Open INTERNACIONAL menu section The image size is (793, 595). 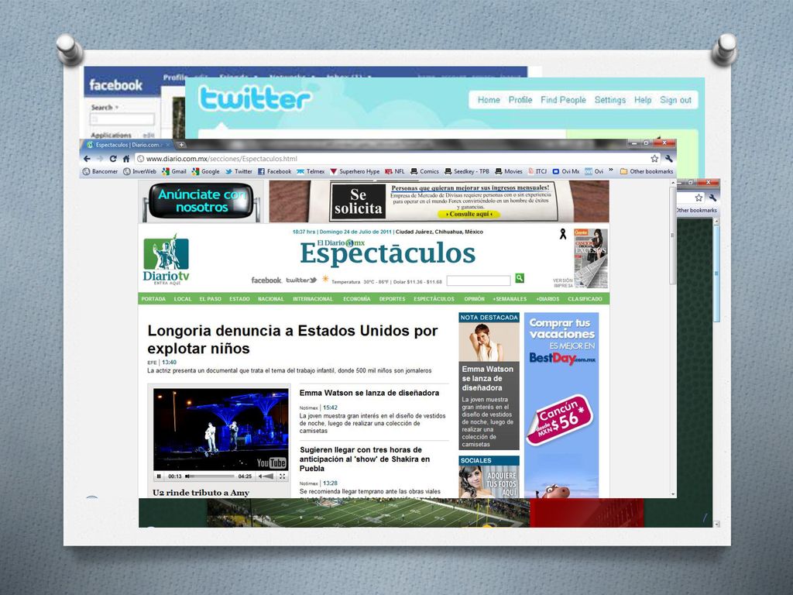coord(313,299)
